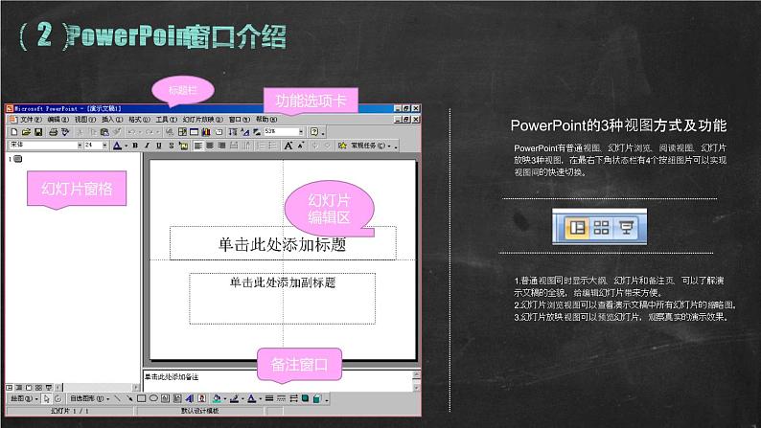This screenshot has width=761, height=428.
Task: Open the 插入 Insert menu
Action: [x=112, y=120]
